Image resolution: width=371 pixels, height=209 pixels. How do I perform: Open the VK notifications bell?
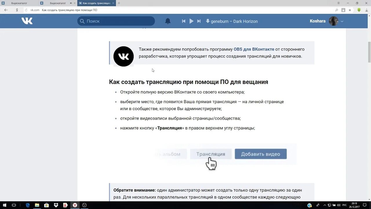pyautogui.click(x=168, y=21)
